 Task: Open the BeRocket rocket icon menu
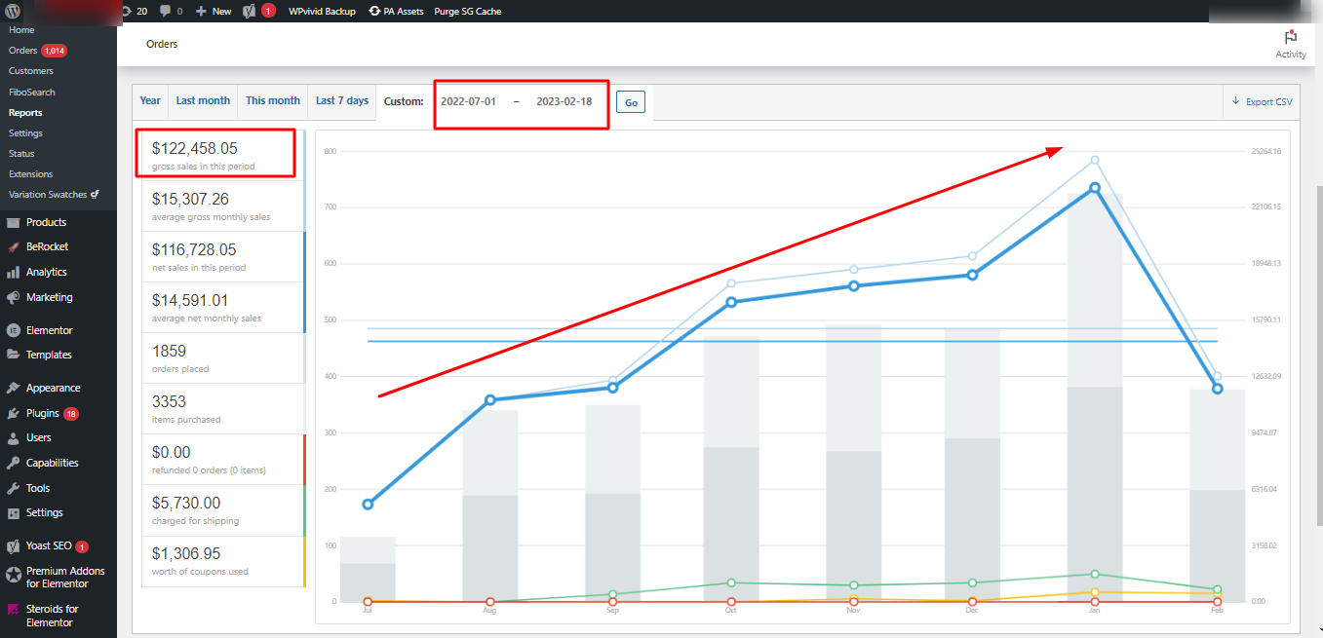click(x=14, y=247)
